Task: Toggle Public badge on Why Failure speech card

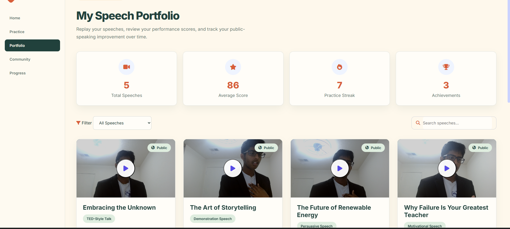Action: [480, 148]
